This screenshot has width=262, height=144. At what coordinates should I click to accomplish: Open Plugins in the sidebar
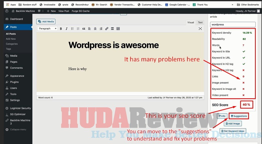click(x=18, y=82)
